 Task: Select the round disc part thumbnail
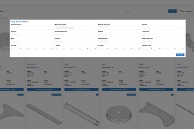(x=119, y=114)
